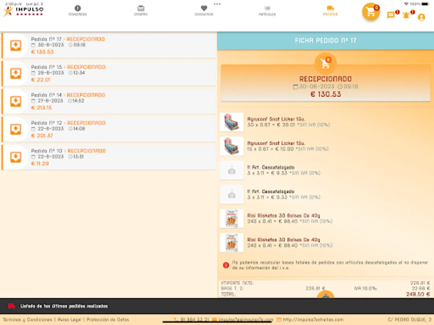Click first Risi Risketos 30 Bolsas De 40g name
Image resolution: width=434 pixels, height=325 pixels.
284,216
